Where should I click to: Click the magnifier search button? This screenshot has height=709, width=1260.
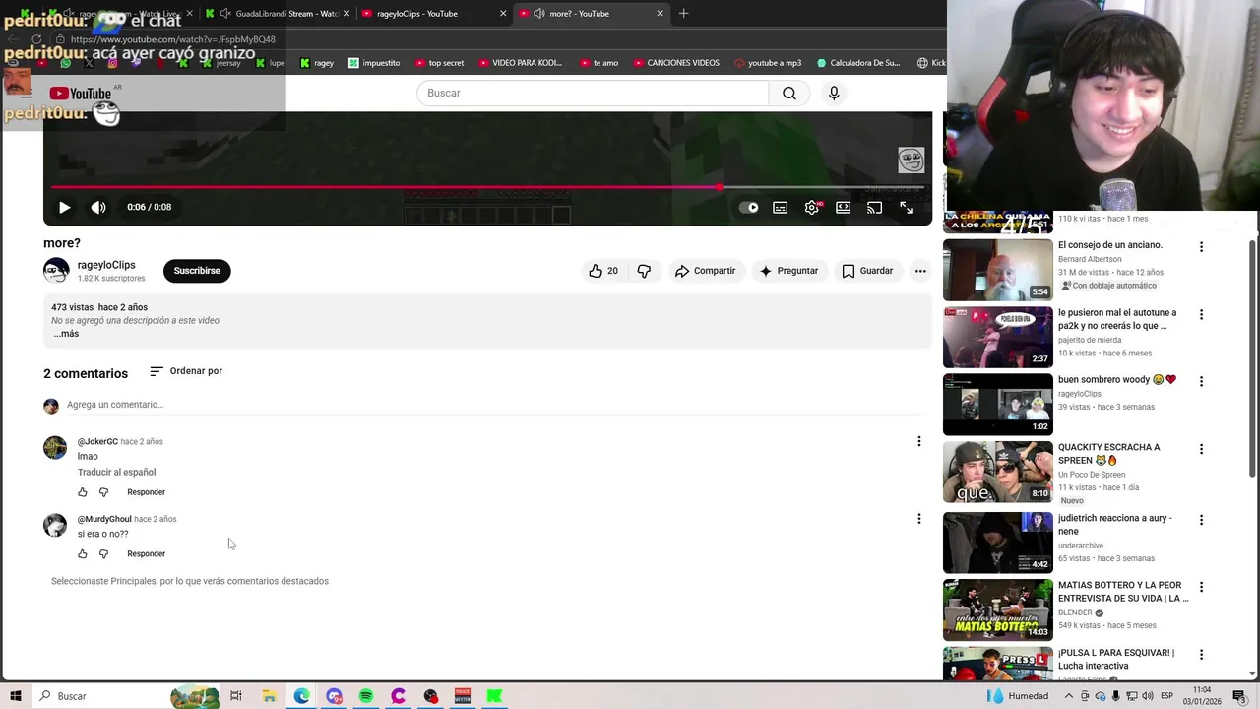[789, 93]
